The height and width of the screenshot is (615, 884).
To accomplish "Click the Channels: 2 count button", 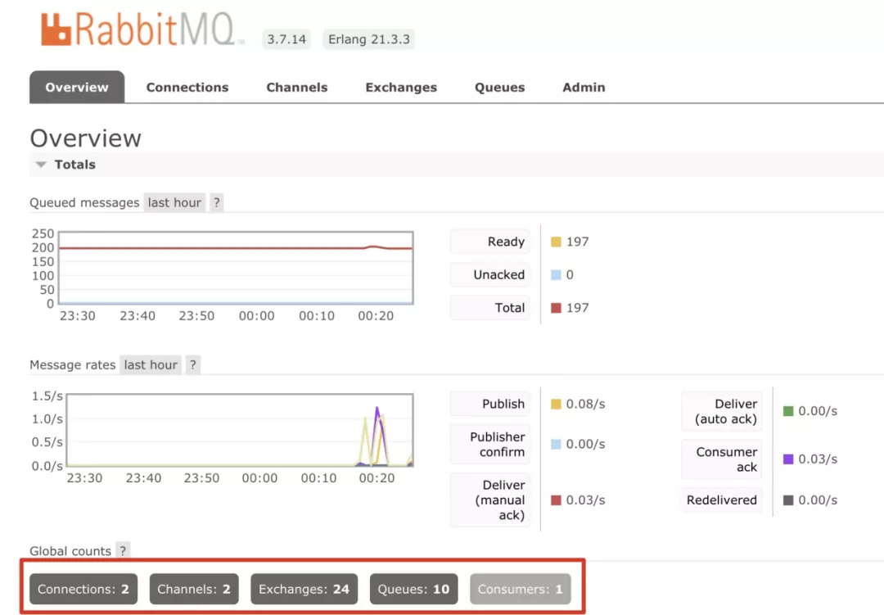I will pyautogui.click(x=194, y=589).
